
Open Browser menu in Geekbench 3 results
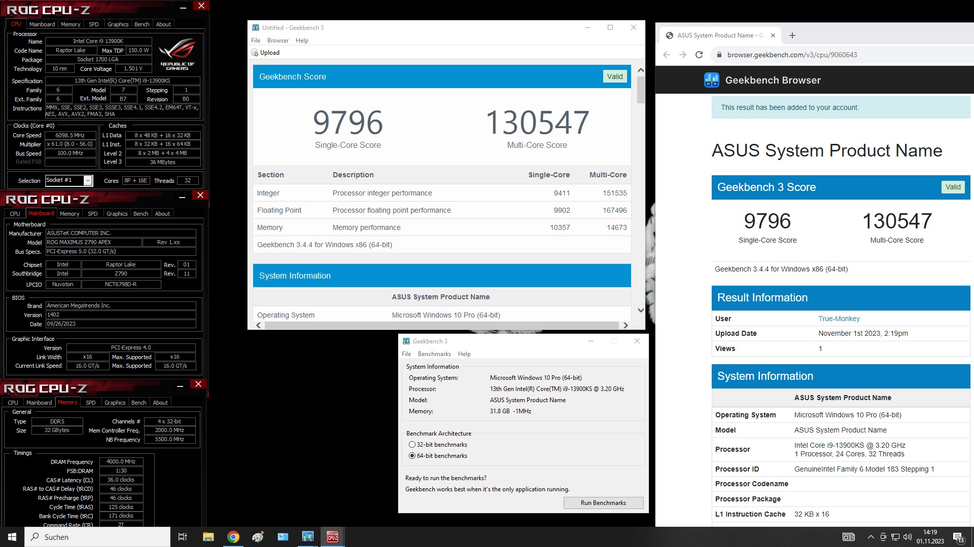[278, 41]
